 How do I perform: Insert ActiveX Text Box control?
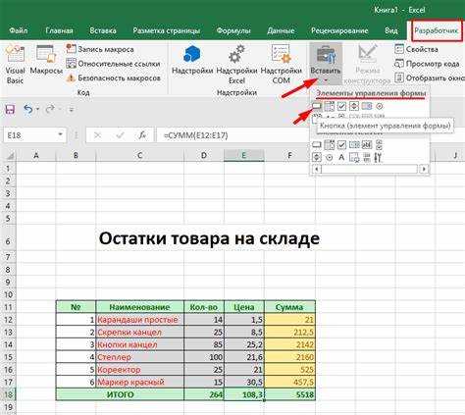367,144
